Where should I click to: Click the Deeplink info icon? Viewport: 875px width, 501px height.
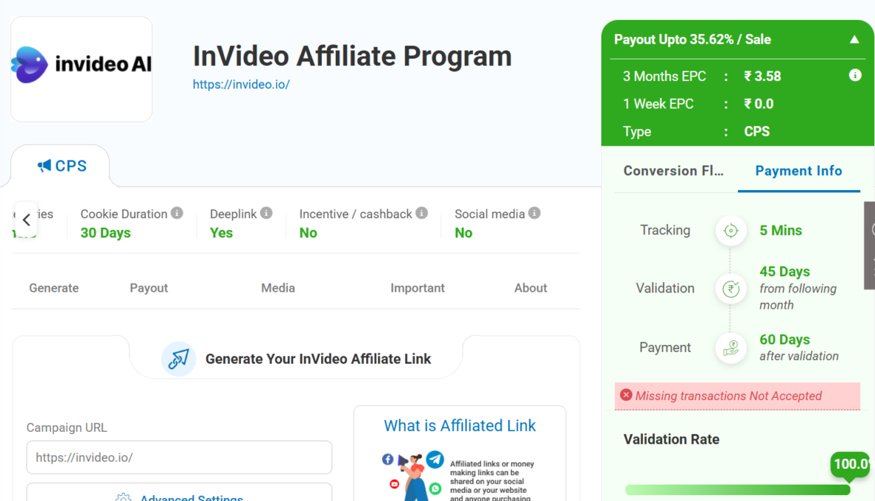[x=266, y=213]
